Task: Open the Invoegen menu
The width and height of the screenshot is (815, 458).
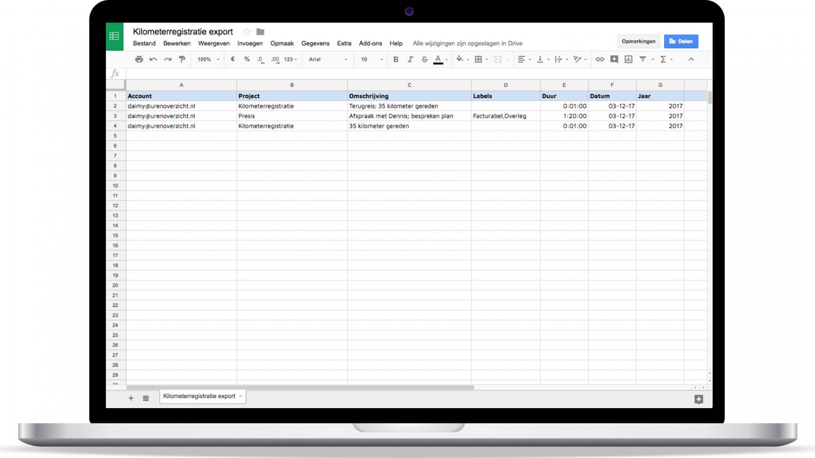Action: tap(250, 43)
